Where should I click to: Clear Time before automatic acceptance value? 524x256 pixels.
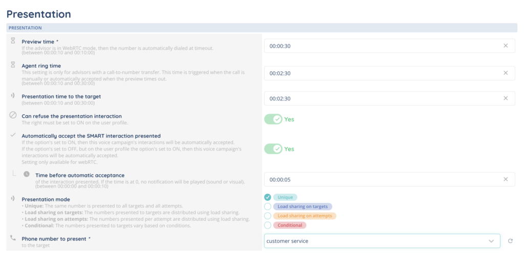[x=505, y=180]
